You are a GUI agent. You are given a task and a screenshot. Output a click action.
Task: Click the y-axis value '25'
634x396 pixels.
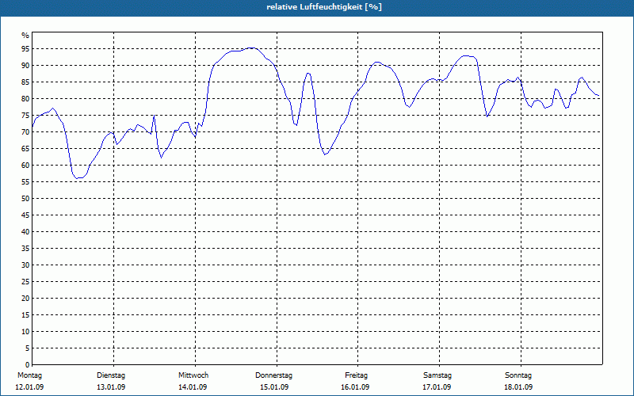click(x=25, y=282)
